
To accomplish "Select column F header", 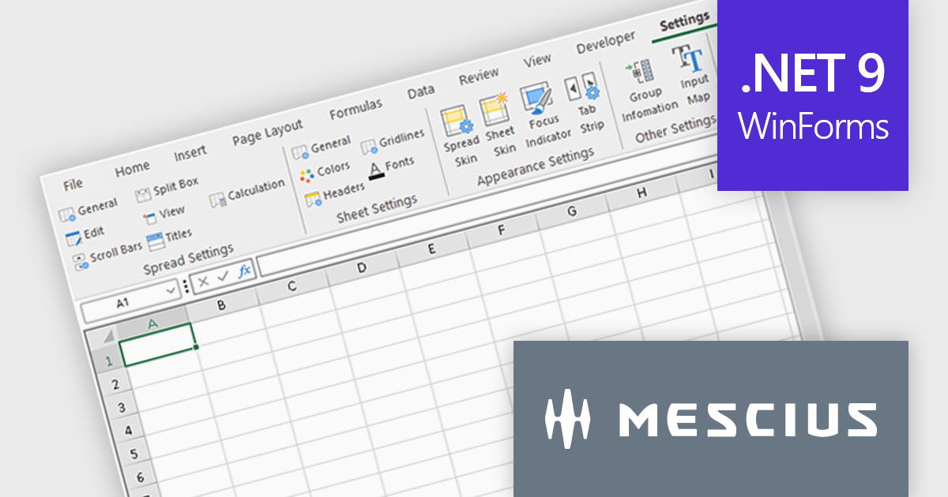I will coord(502,230).
